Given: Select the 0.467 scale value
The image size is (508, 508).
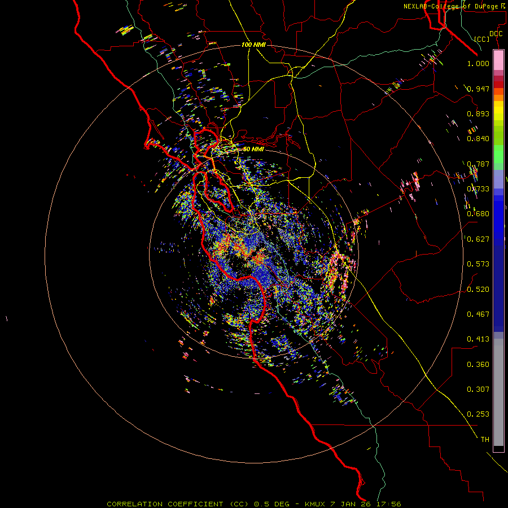Looking at the screenshot, I should 478,314.
